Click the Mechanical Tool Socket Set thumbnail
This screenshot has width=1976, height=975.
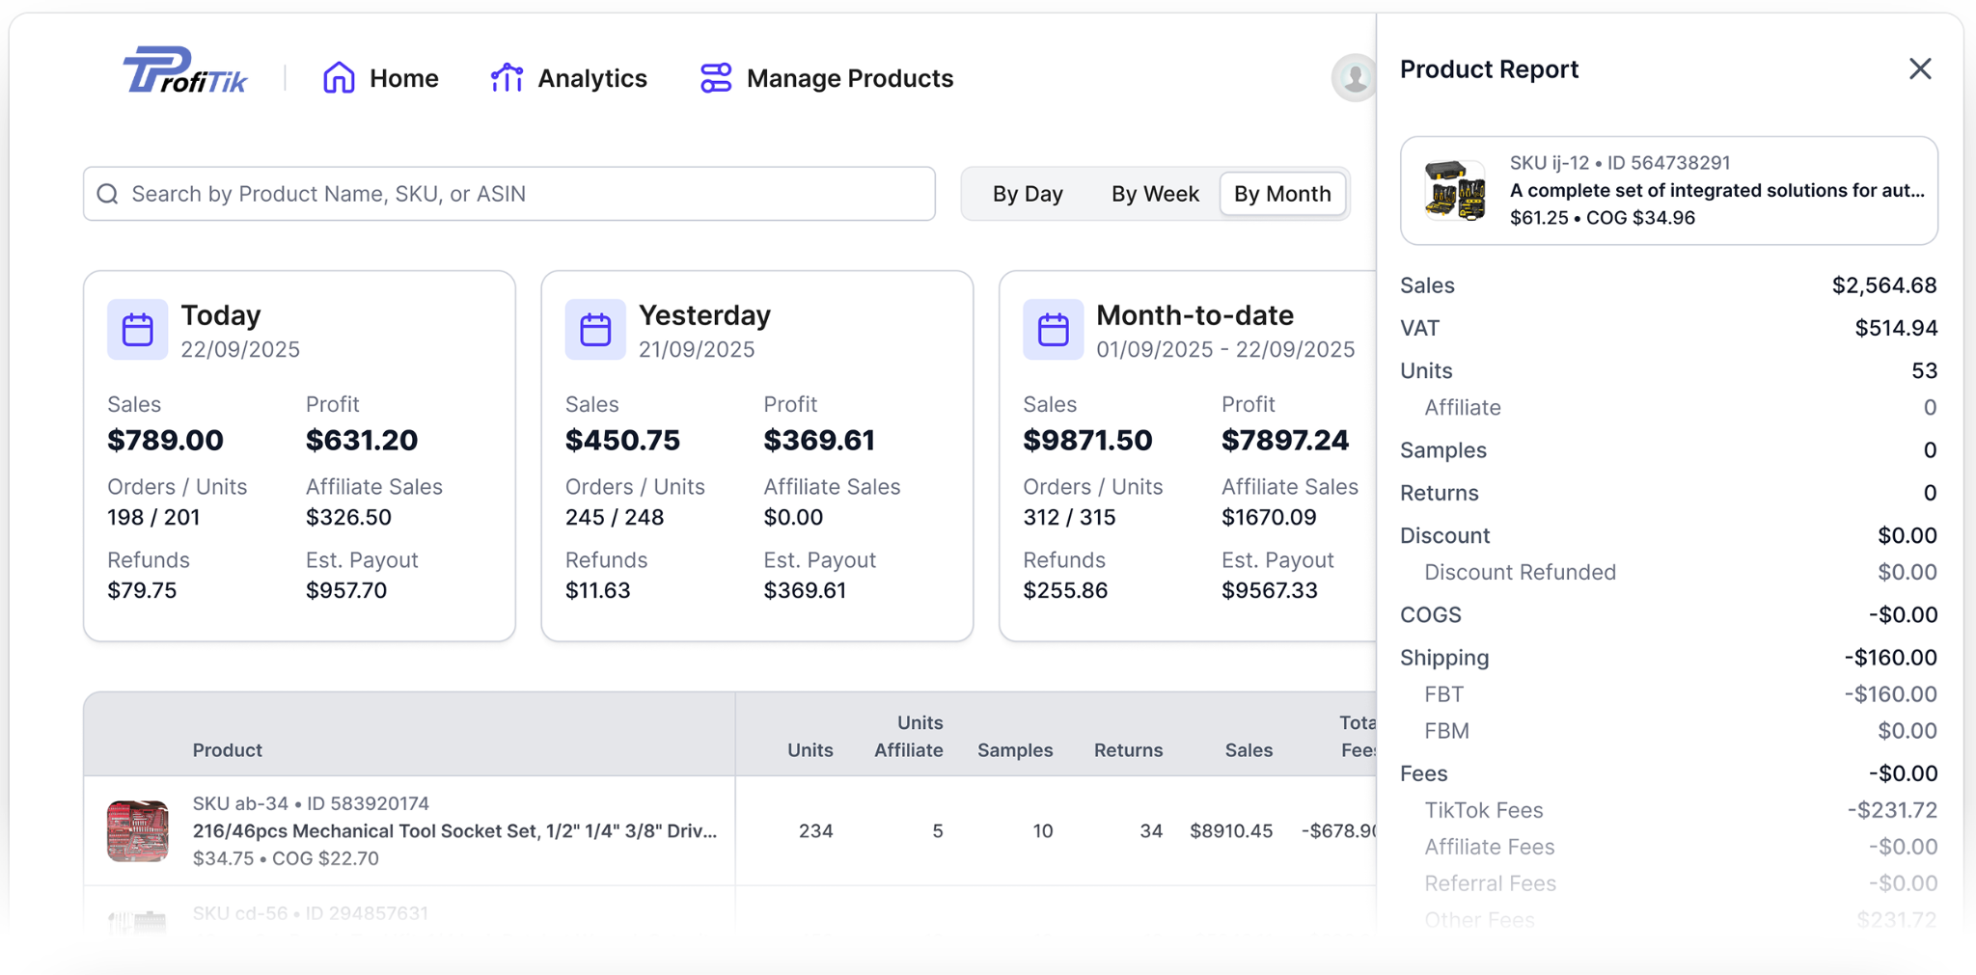tap(137, 830)
